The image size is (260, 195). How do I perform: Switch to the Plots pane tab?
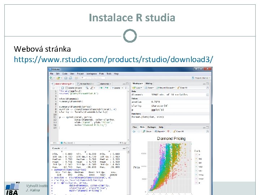(x=142, y=127)
